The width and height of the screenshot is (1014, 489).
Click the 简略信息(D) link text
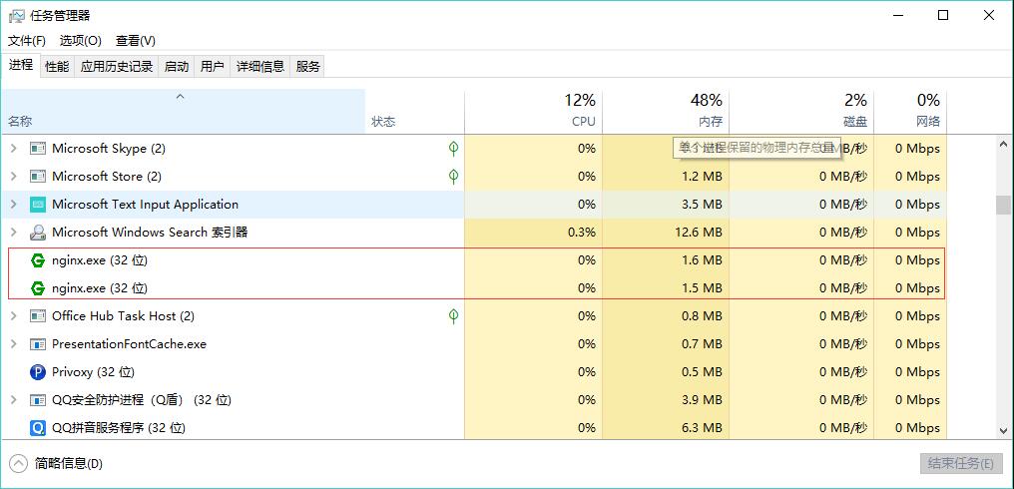click(69, 464)
